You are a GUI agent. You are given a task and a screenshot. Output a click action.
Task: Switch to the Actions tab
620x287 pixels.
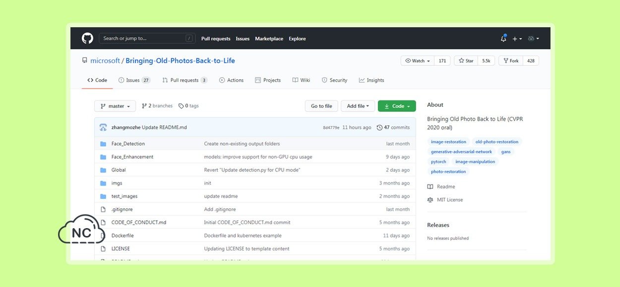[x=231, y=80]
